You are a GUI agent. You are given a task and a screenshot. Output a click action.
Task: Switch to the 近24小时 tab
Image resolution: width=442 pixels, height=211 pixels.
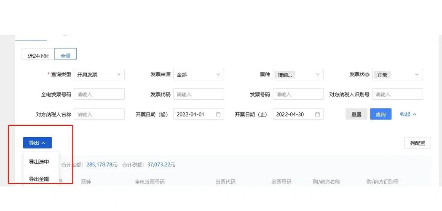tap(38, 54)
